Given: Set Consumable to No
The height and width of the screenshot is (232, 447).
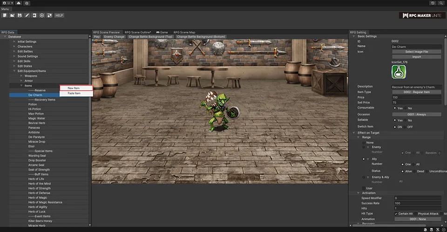Looking at the screenshot, I should pos(406,108).
